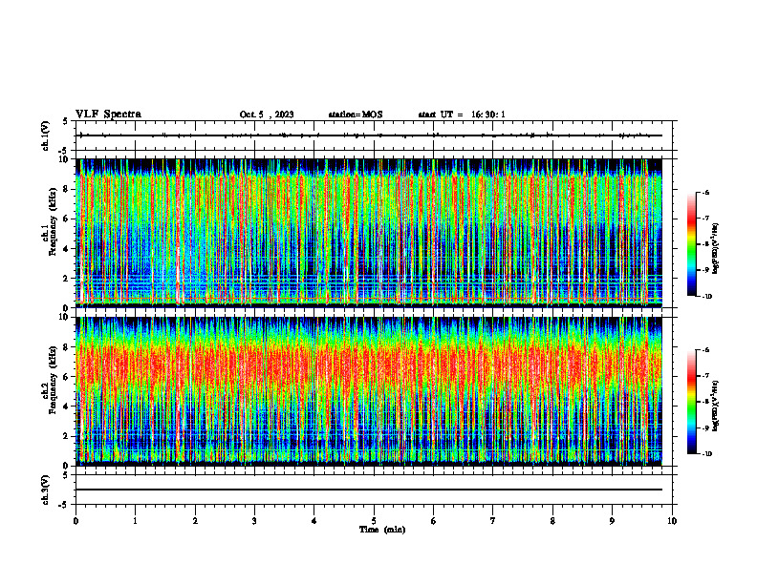Click the ch.1 voltage waveform trace
757x584 pixels.
(369, 136)
